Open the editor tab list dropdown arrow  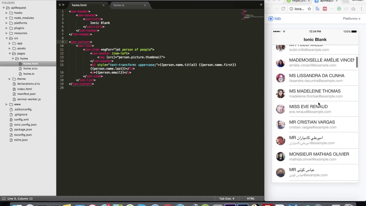click(261, 5)
